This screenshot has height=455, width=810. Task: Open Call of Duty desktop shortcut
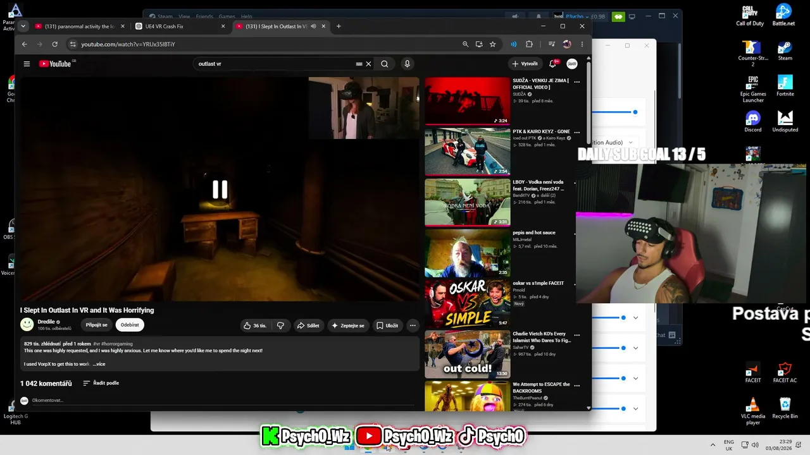pos(750,15)
